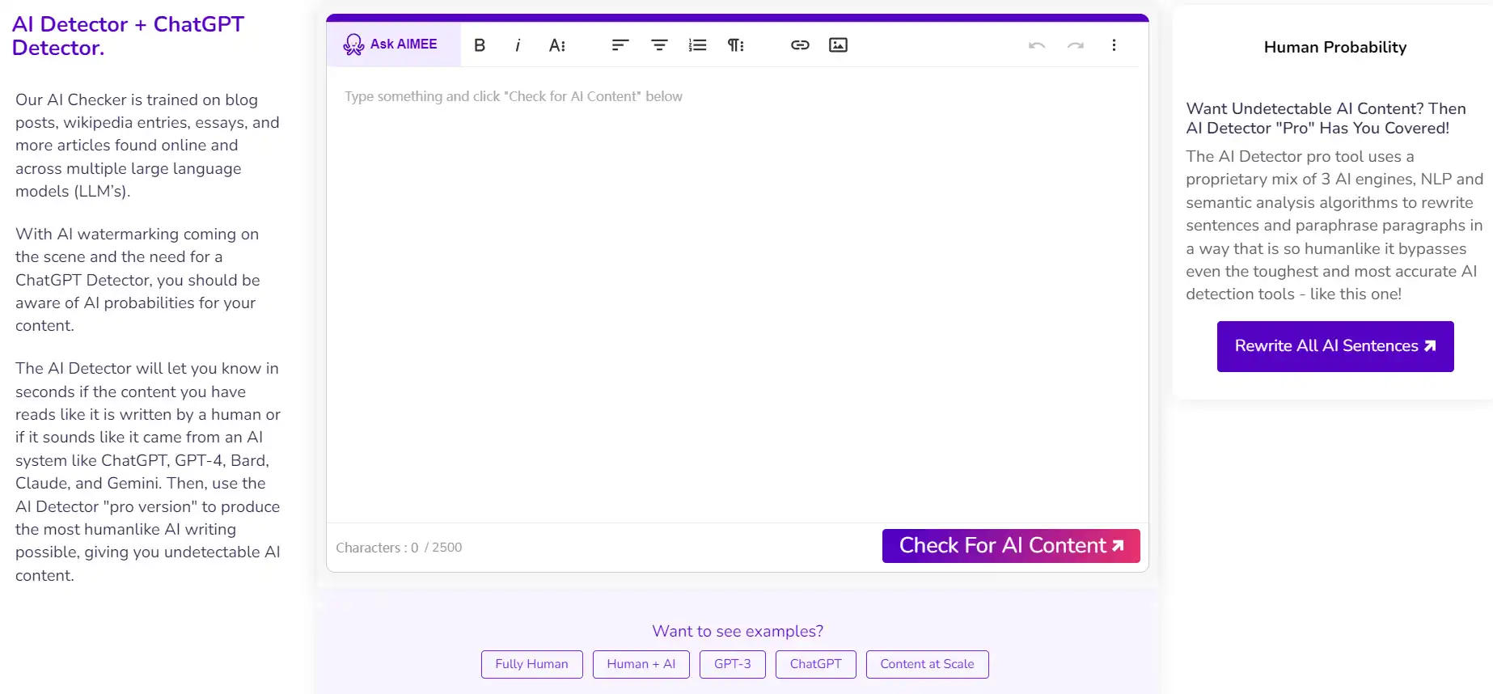Load the ChatGPT example
This screenshot has width=1493, height=694.
click(x=815, y=664)
